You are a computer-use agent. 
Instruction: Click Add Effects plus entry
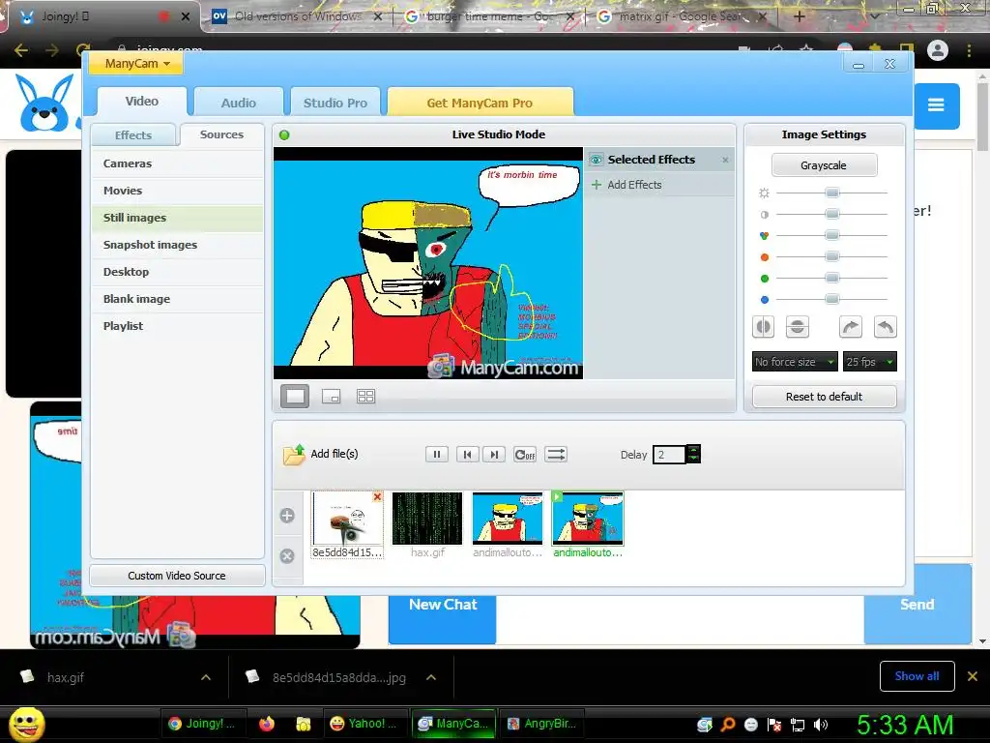(626, 185)
